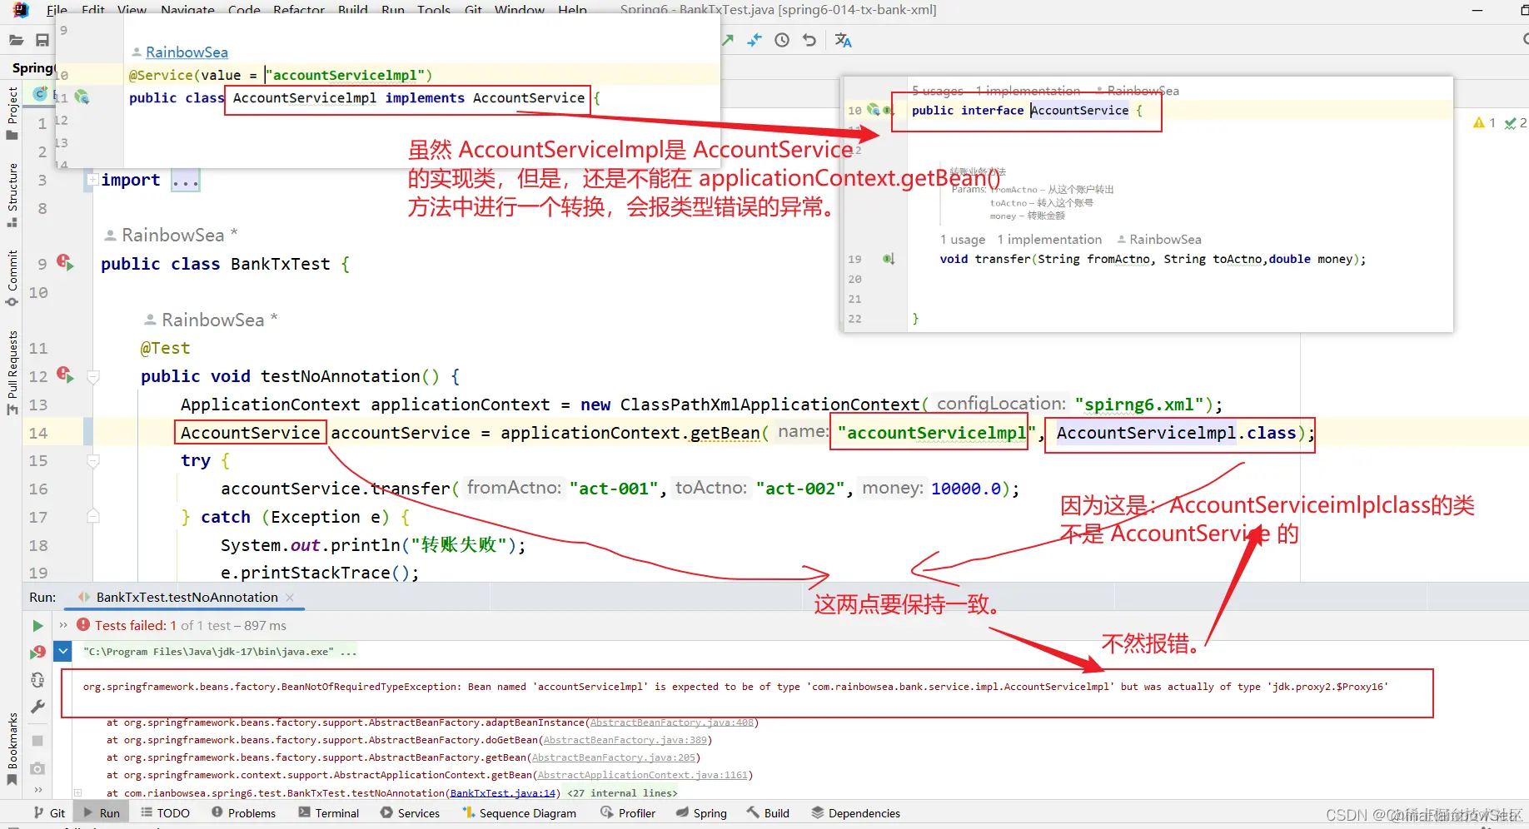Open the TODO tool window

165,813
